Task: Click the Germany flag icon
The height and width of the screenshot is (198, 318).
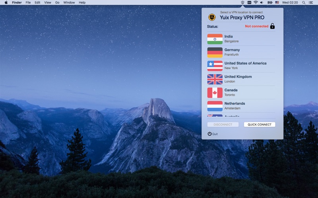Action: [x=215, y=52]
